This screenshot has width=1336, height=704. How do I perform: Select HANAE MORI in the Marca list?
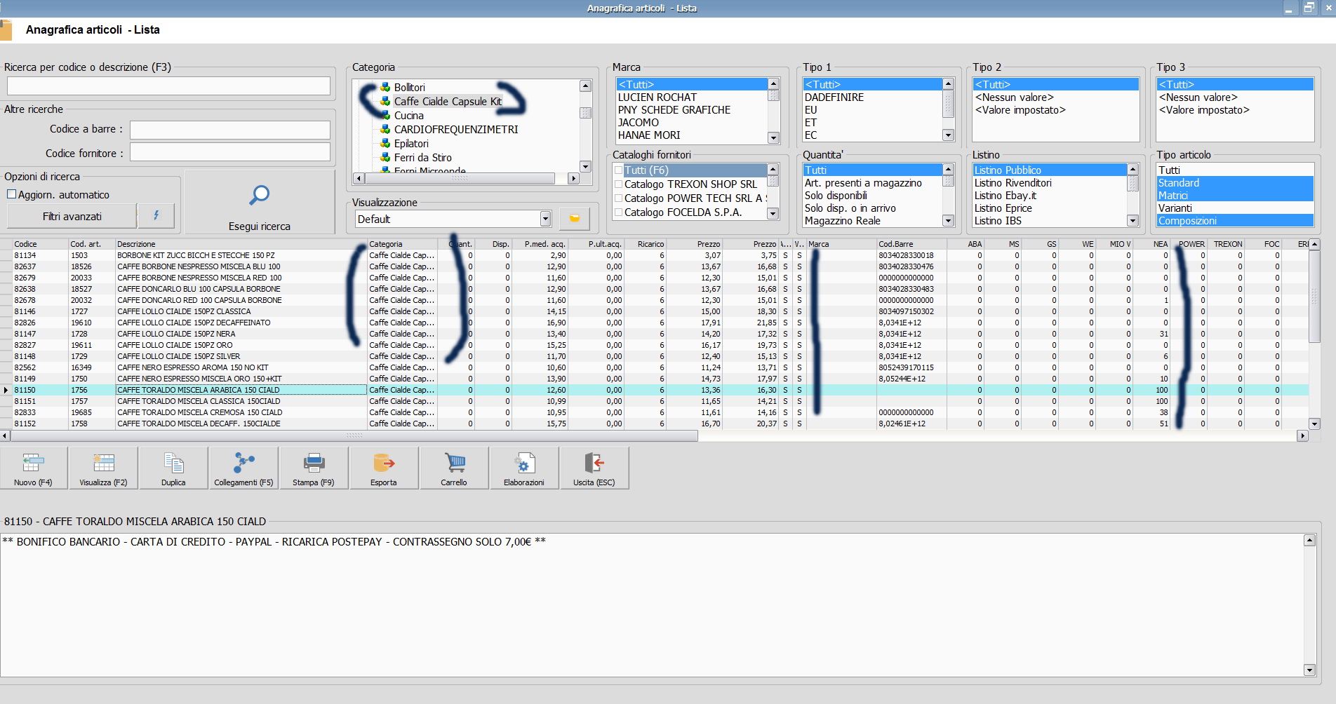[692, 135]
